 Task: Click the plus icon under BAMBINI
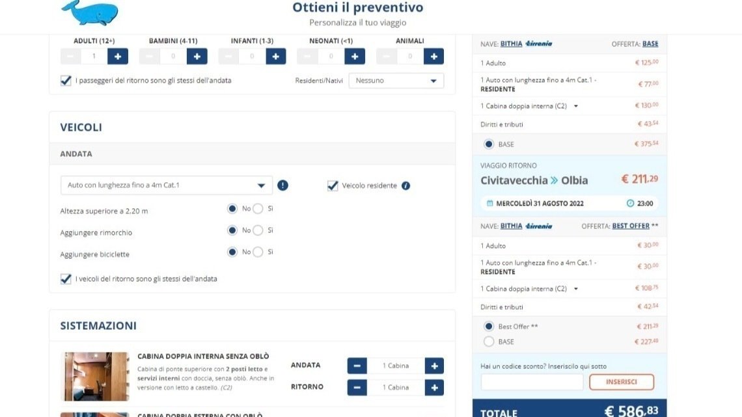coord(196,56)
